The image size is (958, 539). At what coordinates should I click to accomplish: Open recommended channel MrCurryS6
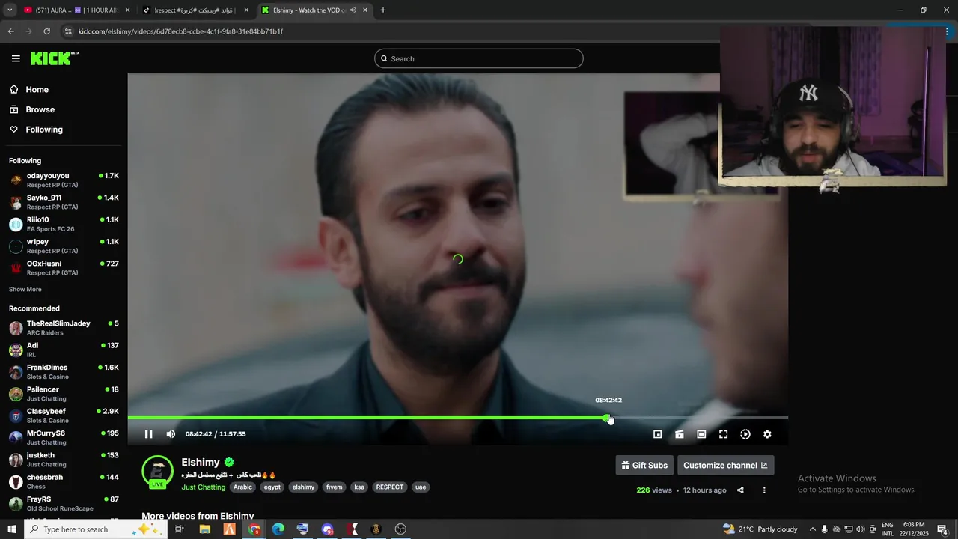point(64,438)
